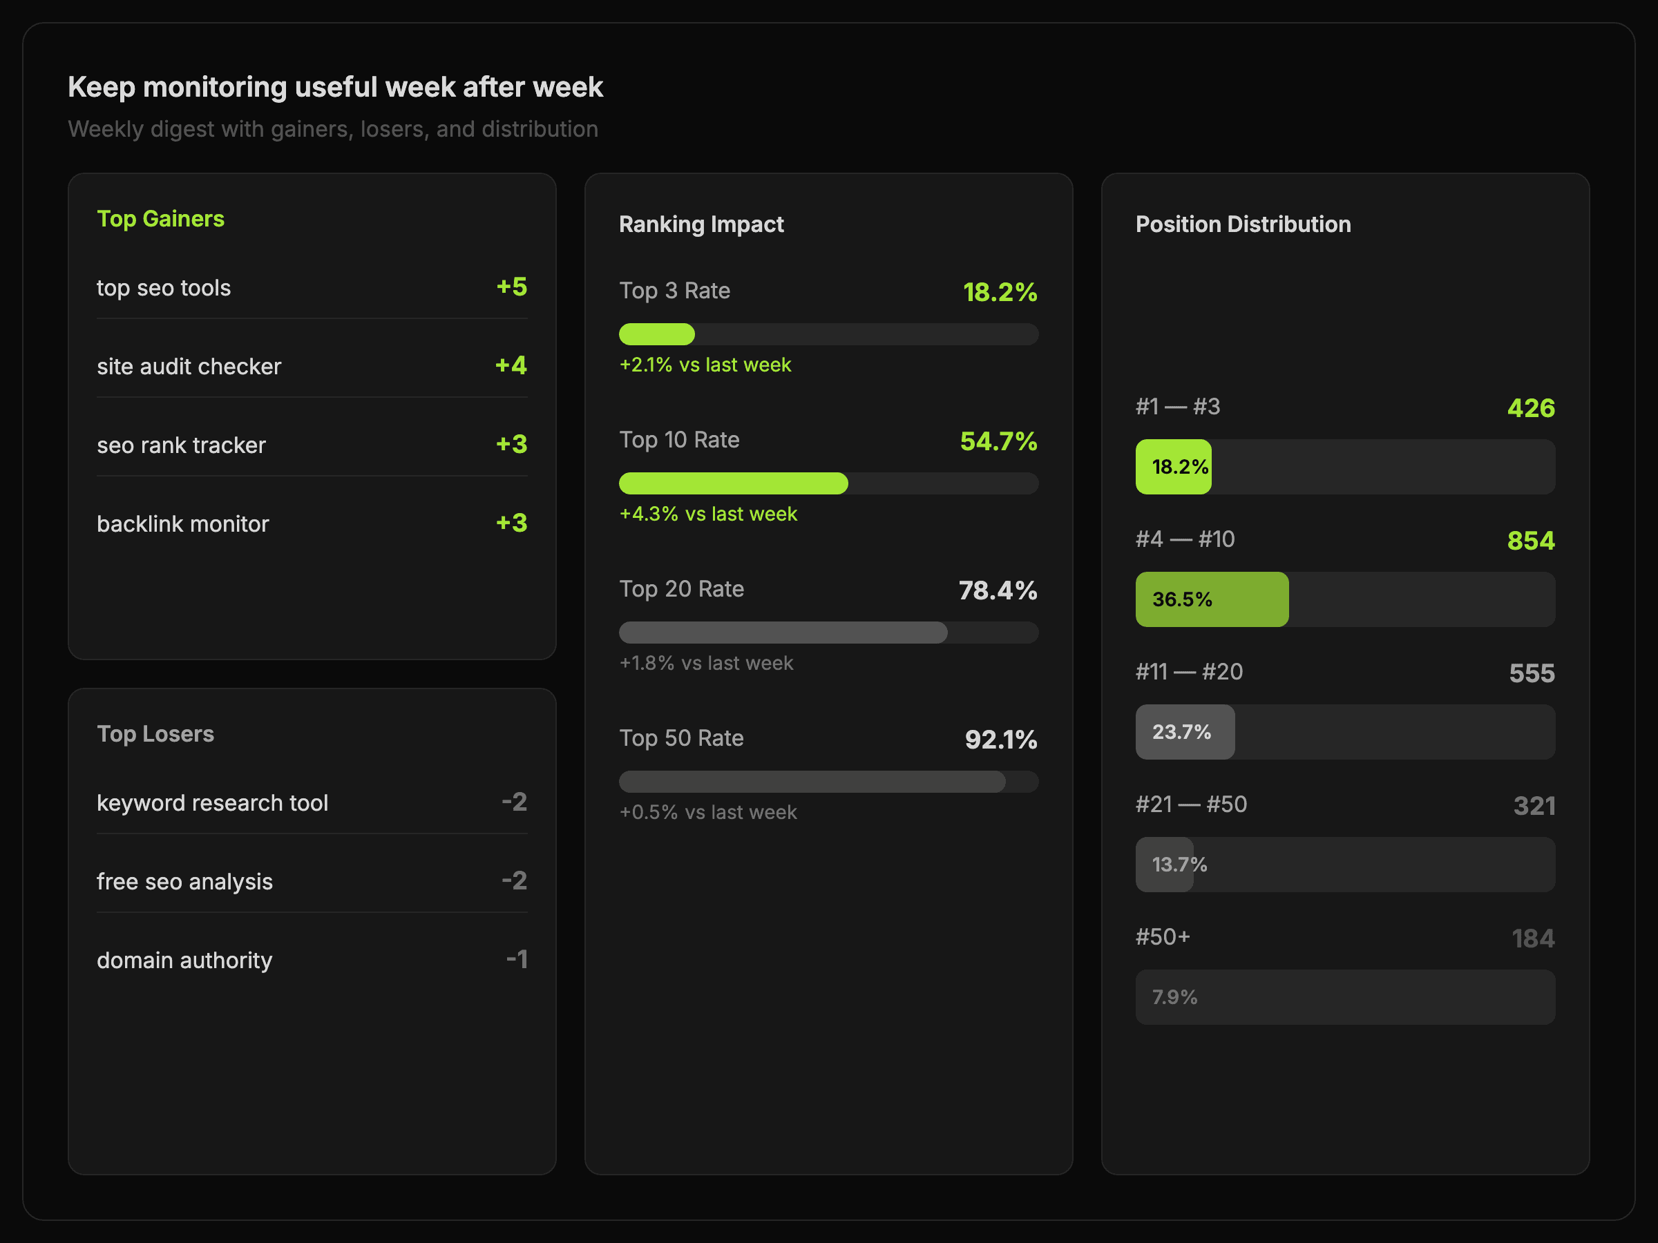The image size is (1658, 1243).
Task: Click the Position Distribution panel title
Action: tap(1243, 224)
